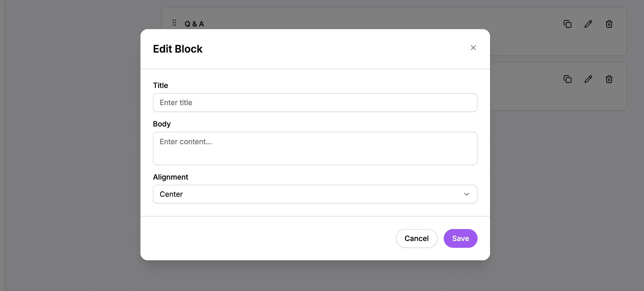Click the Enter content body textarea
Image resolution: width=644 pixels, height=291 pixels.
pos(315,148)
